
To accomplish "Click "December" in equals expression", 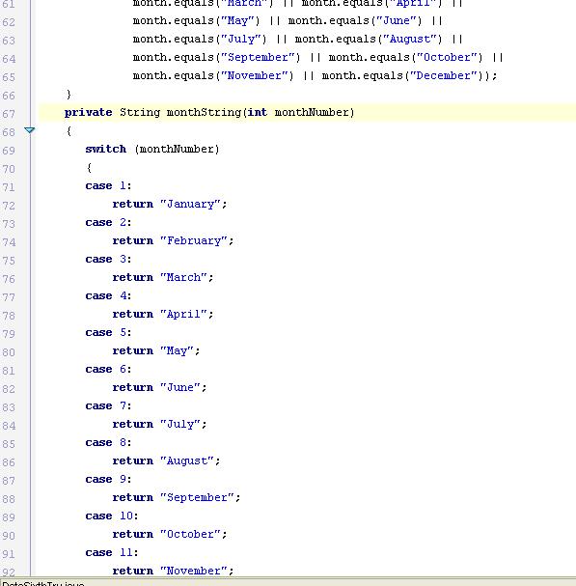I will pyautogui.click(x=444, y=75).
